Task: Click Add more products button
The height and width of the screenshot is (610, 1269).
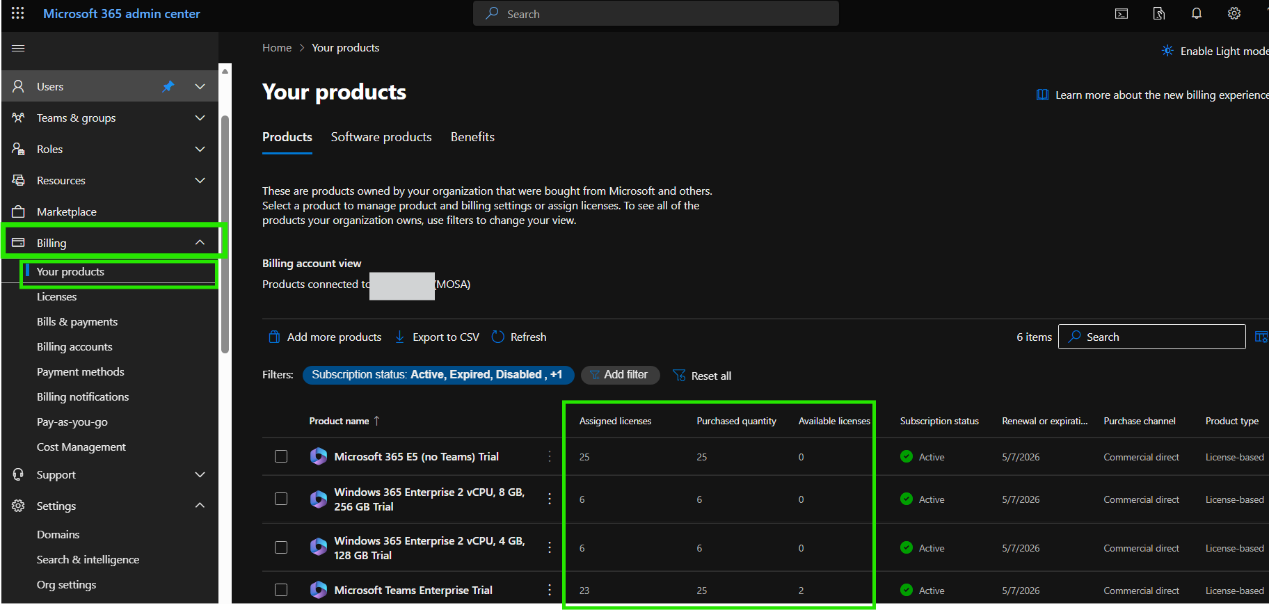Action: click(x=325, y=337)
